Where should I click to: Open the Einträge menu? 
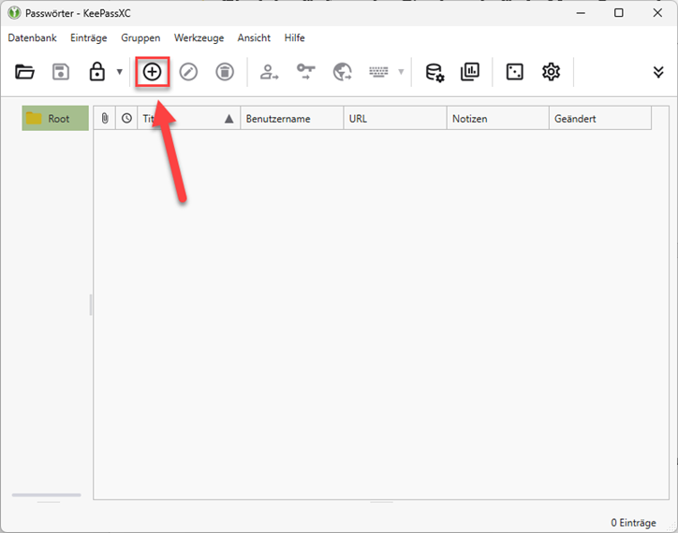click(x=89, y=38)
